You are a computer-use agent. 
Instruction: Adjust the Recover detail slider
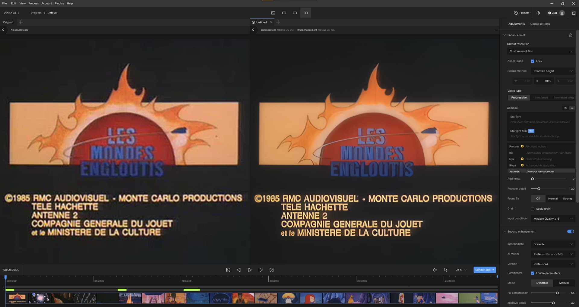[x=539, y=189]
